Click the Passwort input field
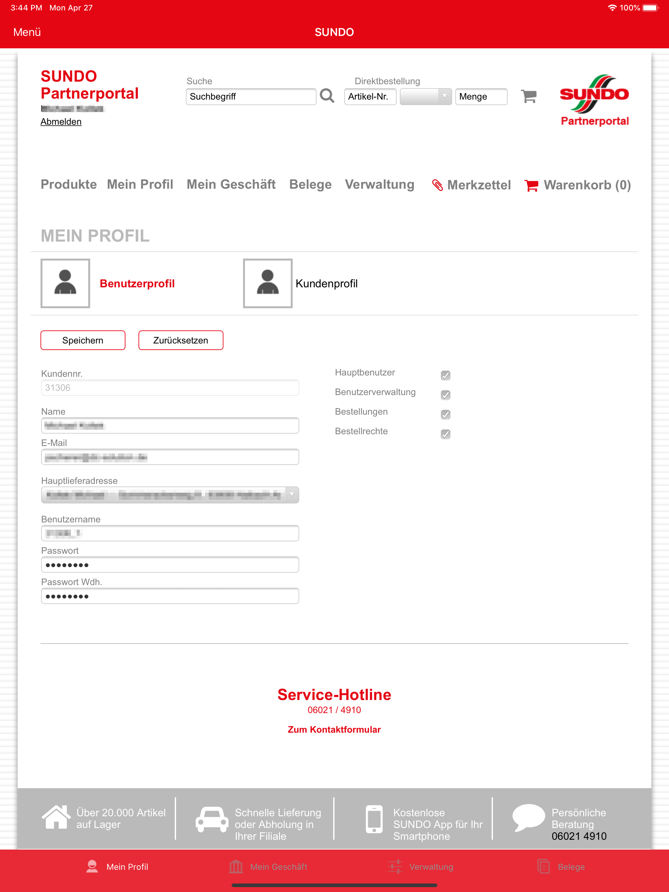 (x=170, y=565)
